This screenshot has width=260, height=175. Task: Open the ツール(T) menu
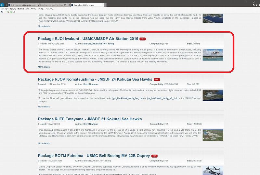41,9
